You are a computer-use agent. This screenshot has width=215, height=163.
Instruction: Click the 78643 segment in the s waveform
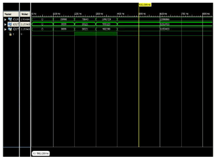click(85, 20)
